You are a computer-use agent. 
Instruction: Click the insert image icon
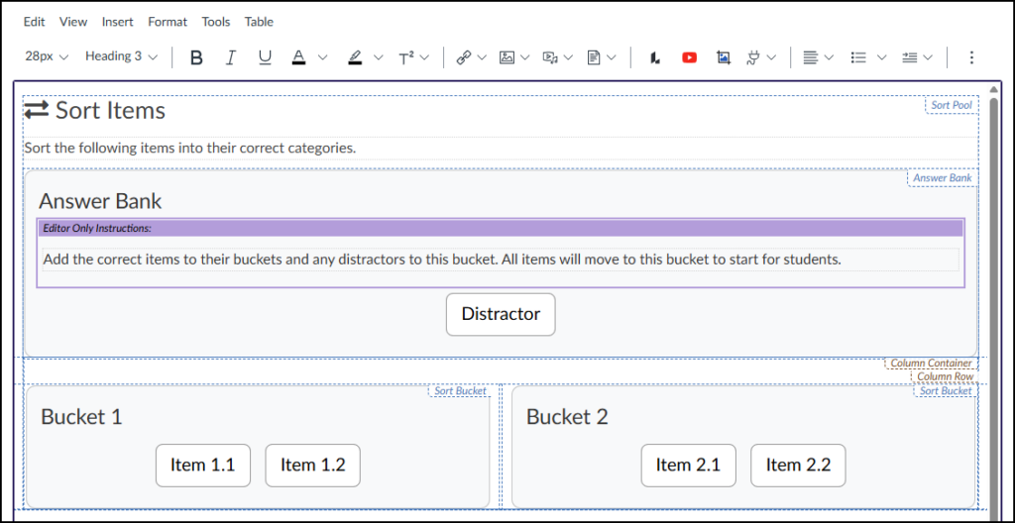(x=507, y=57)
